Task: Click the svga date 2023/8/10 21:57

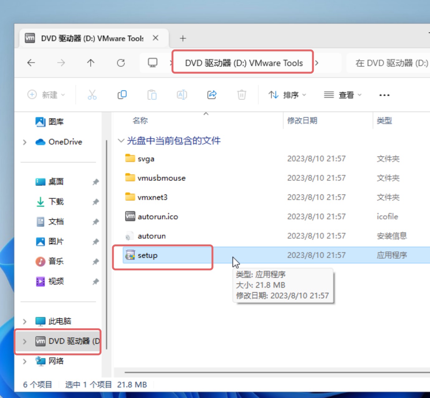Action: (x=316, y=159)
